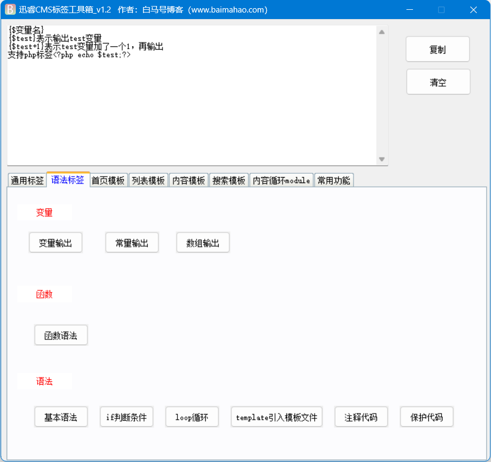Insert the if判断条件 snippet
Screen dimensions: 491x462
pos(127,417)
